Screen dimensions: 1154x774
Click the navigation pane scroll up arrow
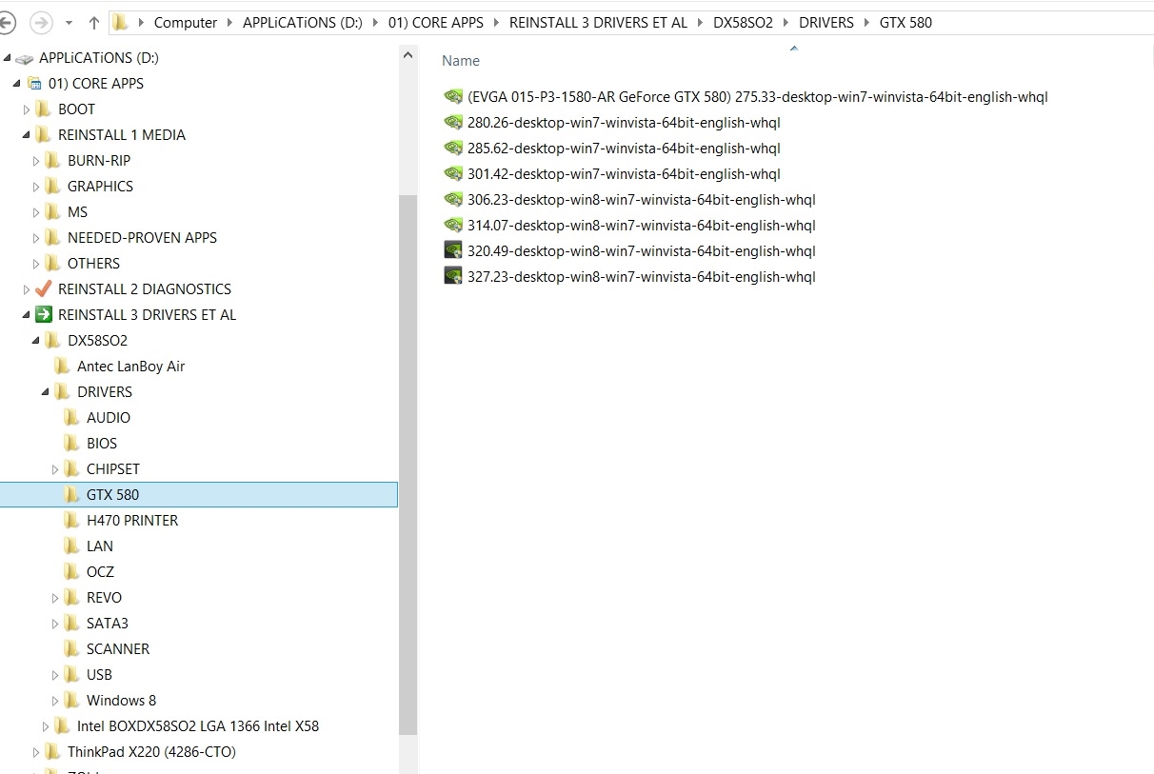pos(408,55)
